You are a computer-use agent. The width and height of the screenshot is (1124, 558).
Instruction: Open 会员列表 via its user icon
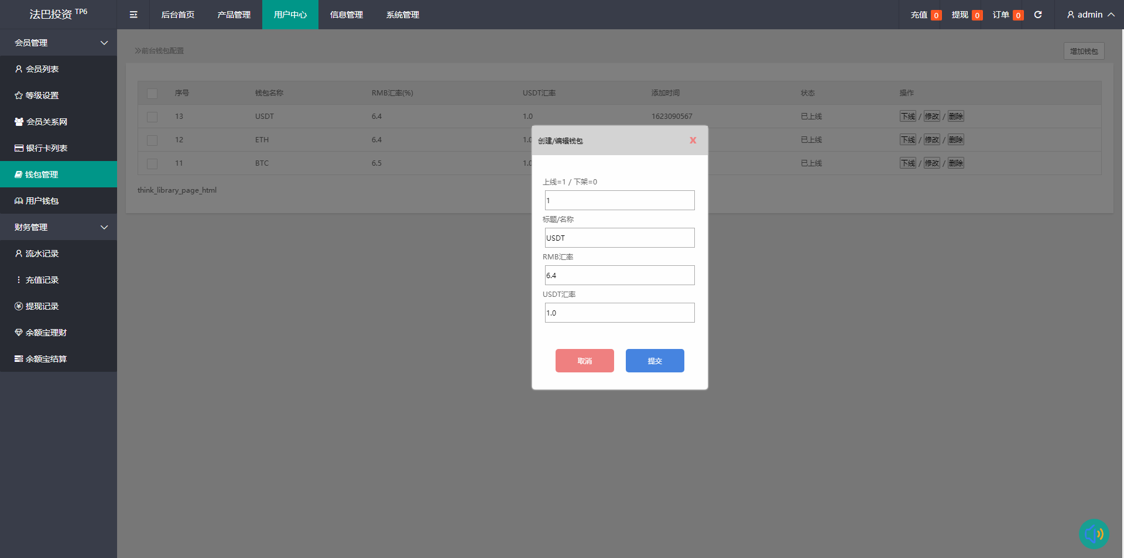click(x=19, y=69)
